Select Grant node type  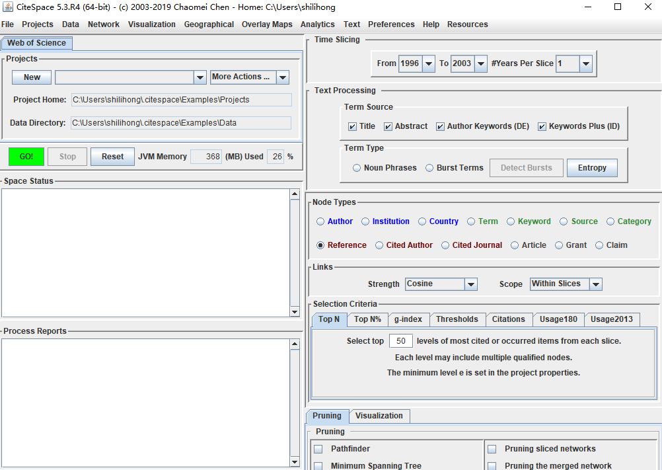coord(559,245)
